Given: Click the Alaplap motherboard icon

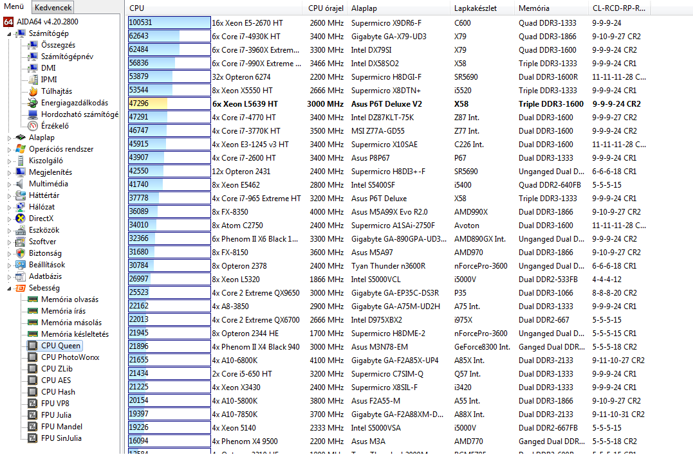Looking at the screenshot, I should (21, 138).
